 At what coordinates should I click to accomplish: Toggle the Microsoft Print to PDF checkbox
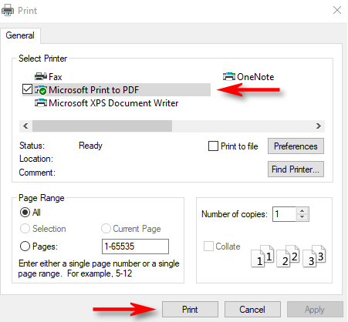pyautogui.click(x=27, y=89)
